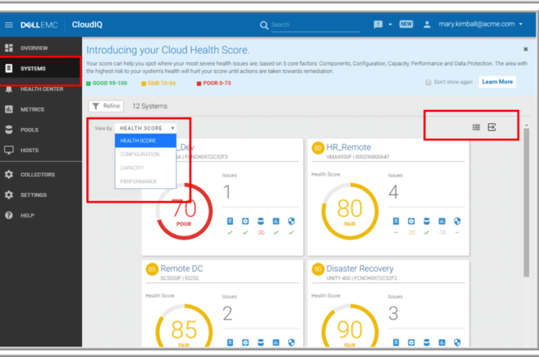Viewport: 539px width, 357px height.
Task: Open the Remote DC system link
Action: (182, 268)
